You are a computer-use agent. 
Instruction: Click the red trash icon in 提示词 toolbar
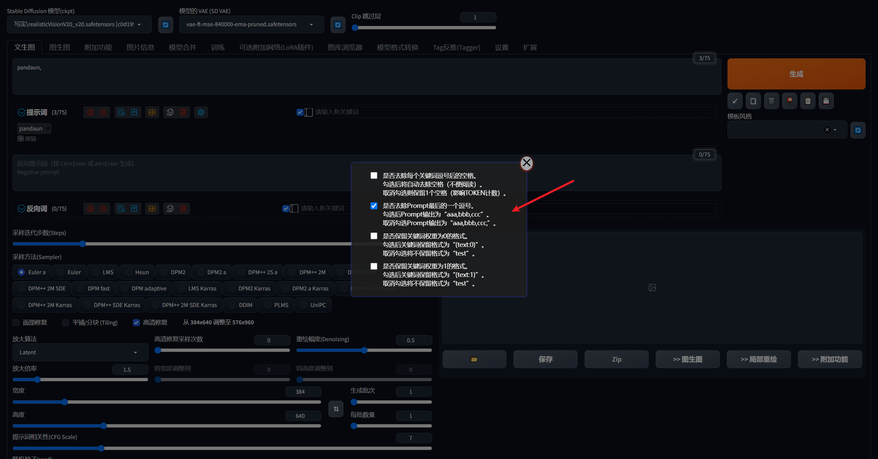(x=183, y=112)
